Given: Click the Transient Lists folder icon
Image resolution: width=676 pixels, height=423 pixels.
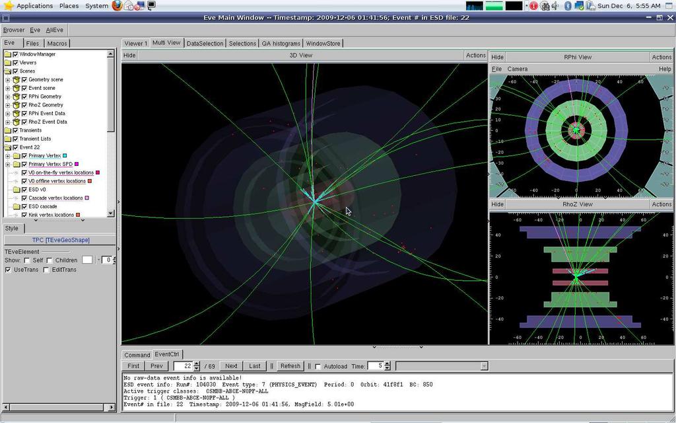Looking at the screenshot, I should 8,139.
